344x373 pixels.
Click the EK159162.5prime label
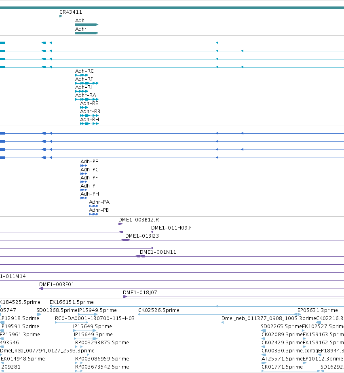tap(323, 343)
